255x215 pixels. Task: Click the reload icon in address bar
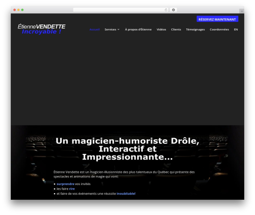pyautogui.click(x=166, y=10)
